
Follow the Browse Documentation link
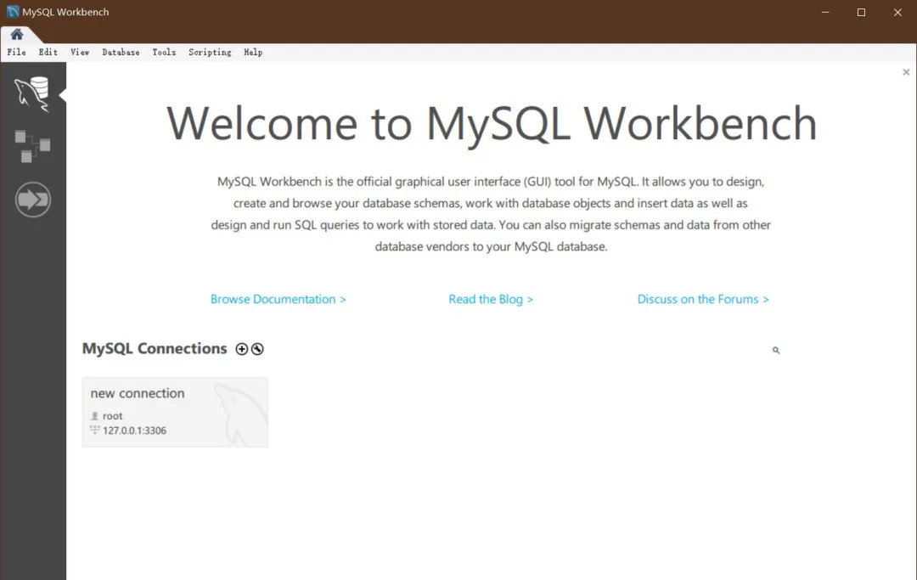(278, 299)
